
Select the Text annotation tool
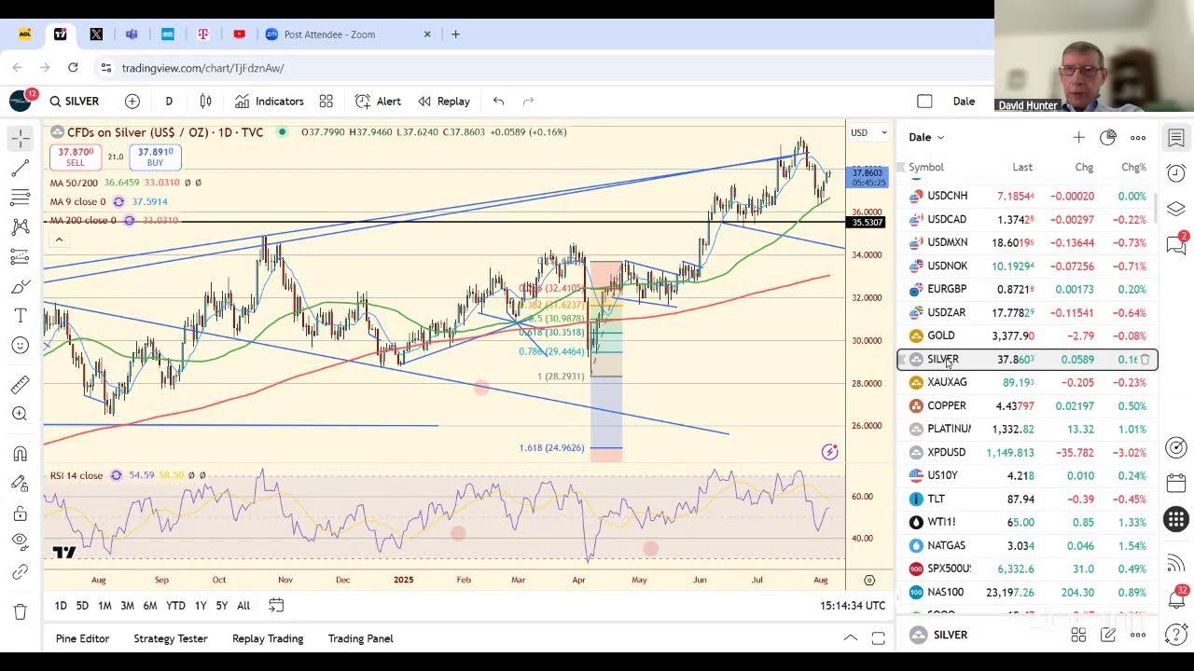tap(21, 316)
